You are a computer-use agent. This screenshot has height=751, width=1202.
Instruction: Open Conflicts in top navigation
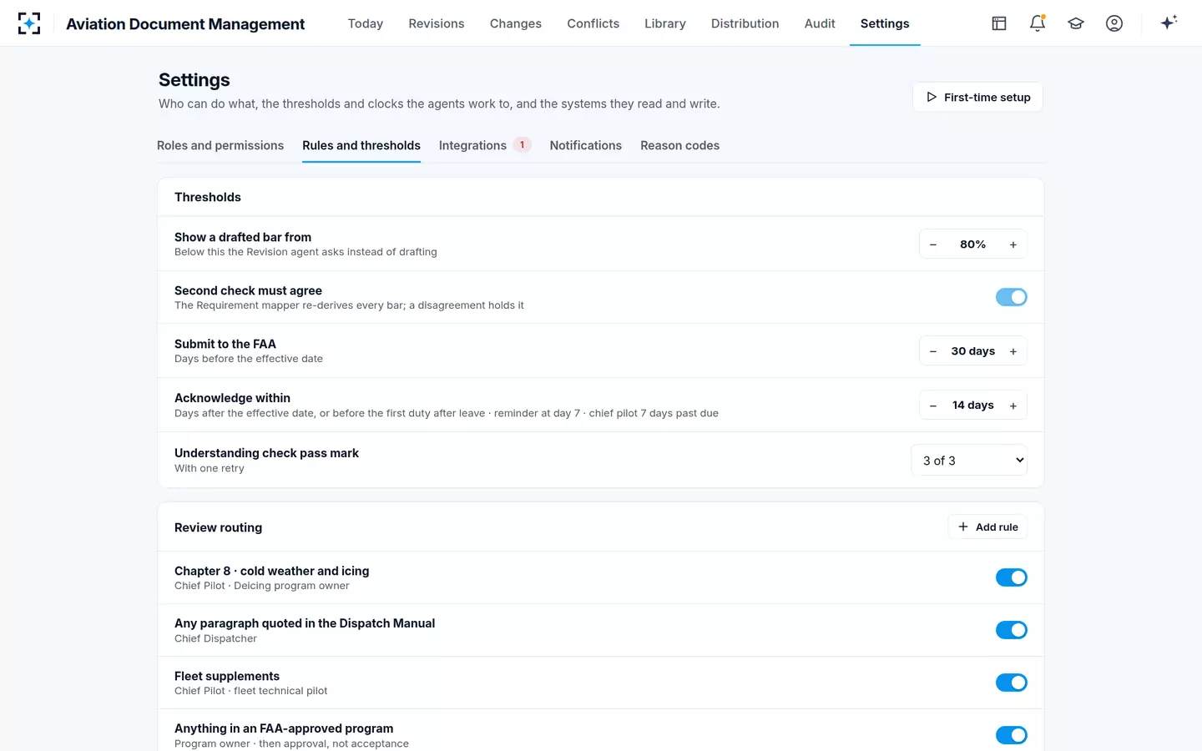[x=593, y=23]
